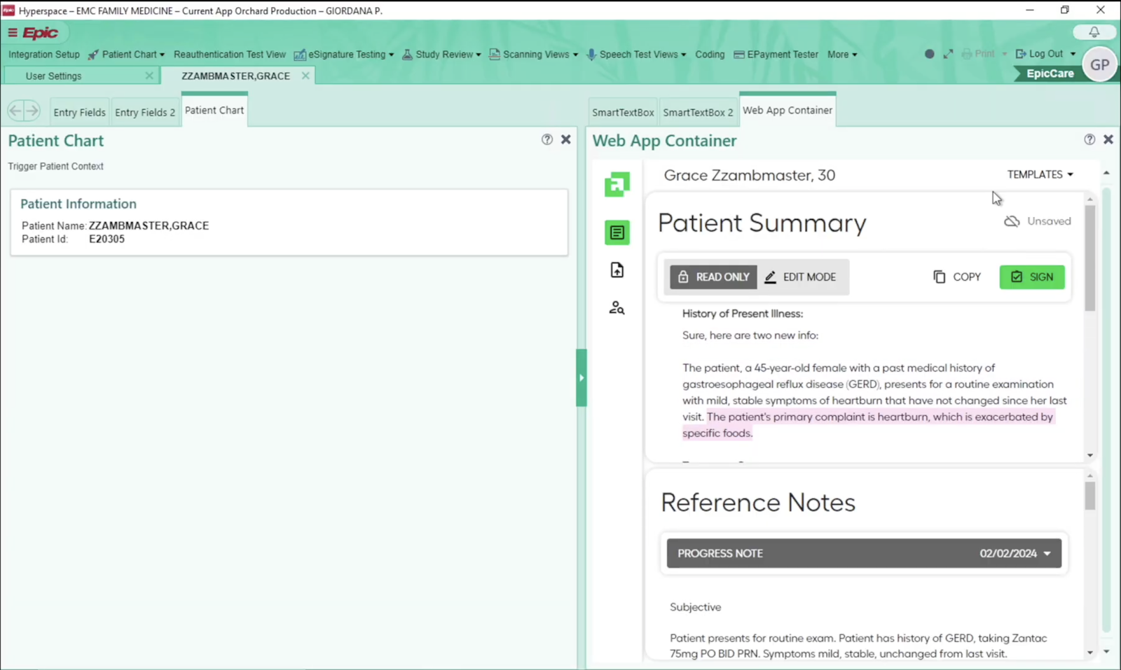Open the Coding activity
The width and height of the screenshot is (1121, 670).
(x=710, y=55)
